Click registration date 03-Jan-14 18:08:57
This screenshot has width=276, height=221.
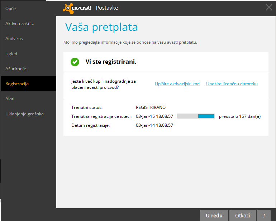coord(154,125)
